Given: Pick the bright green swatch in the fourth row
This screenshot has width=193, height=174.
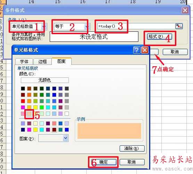Looking at the screenshot, I should [42, 107].
